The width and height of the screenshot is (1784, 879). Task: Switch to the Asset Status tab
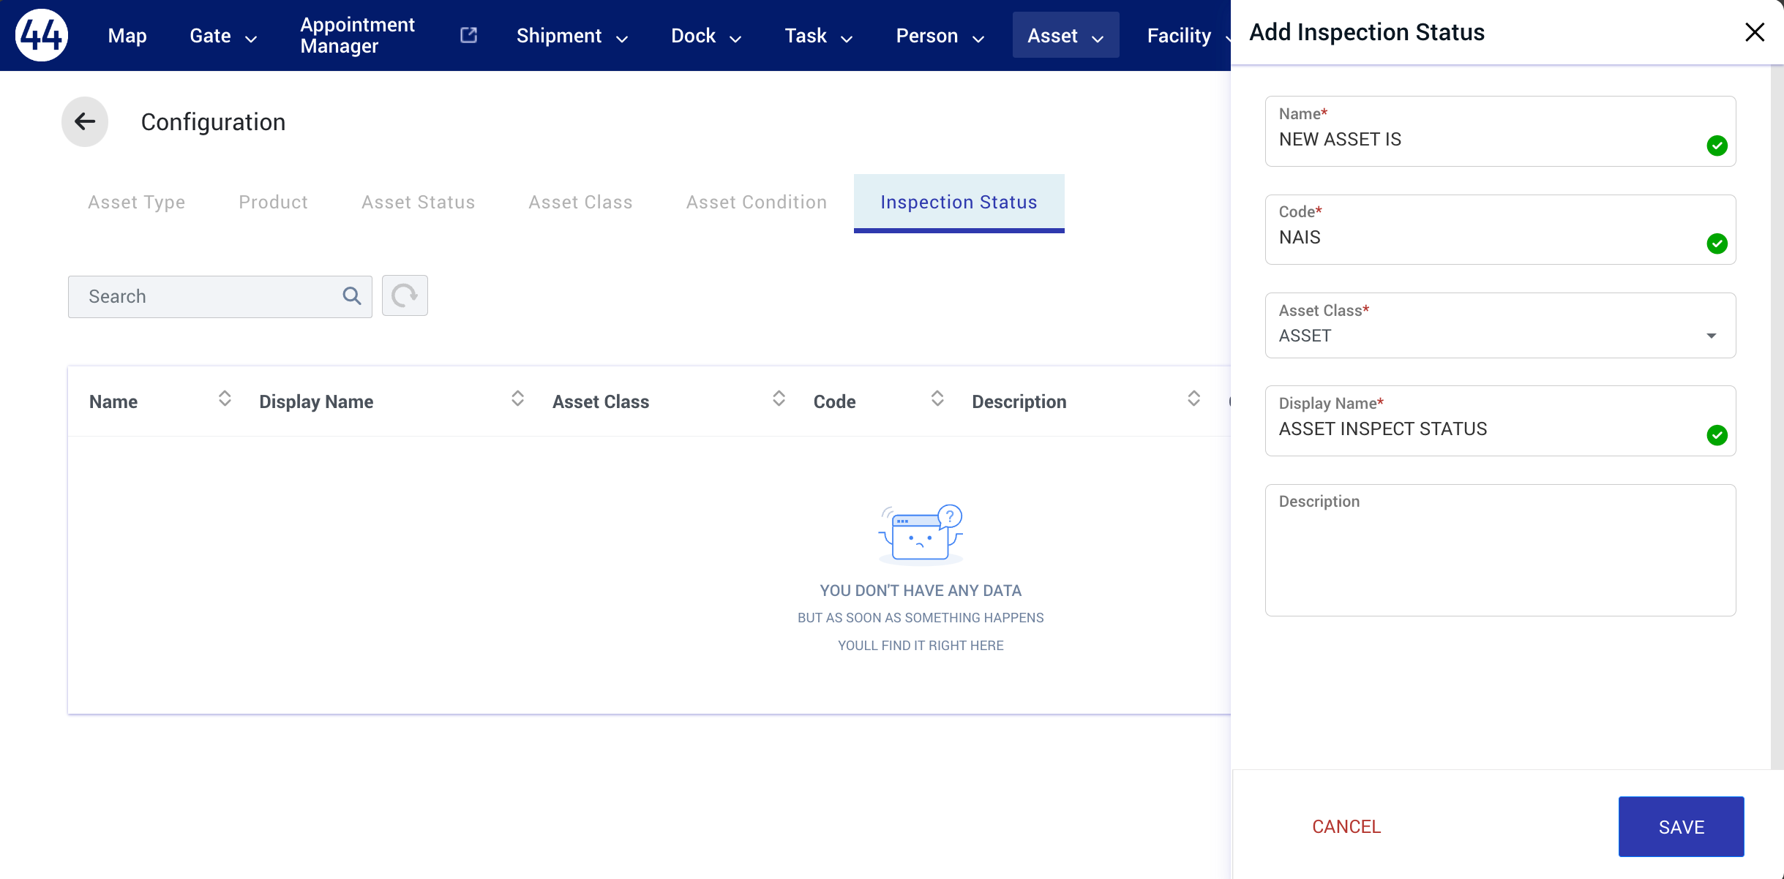click(x=418, y=203)
